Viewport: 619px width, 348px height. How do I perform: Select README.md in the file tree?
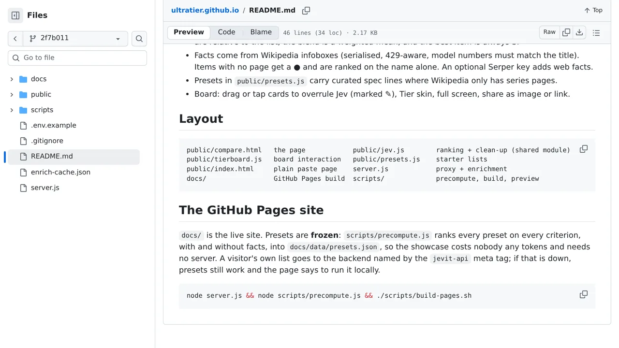74,157
